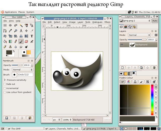The image size is (161, 131).
Task: Select the Fuzzy Select magic wand tool
Action: click(21, 25)
